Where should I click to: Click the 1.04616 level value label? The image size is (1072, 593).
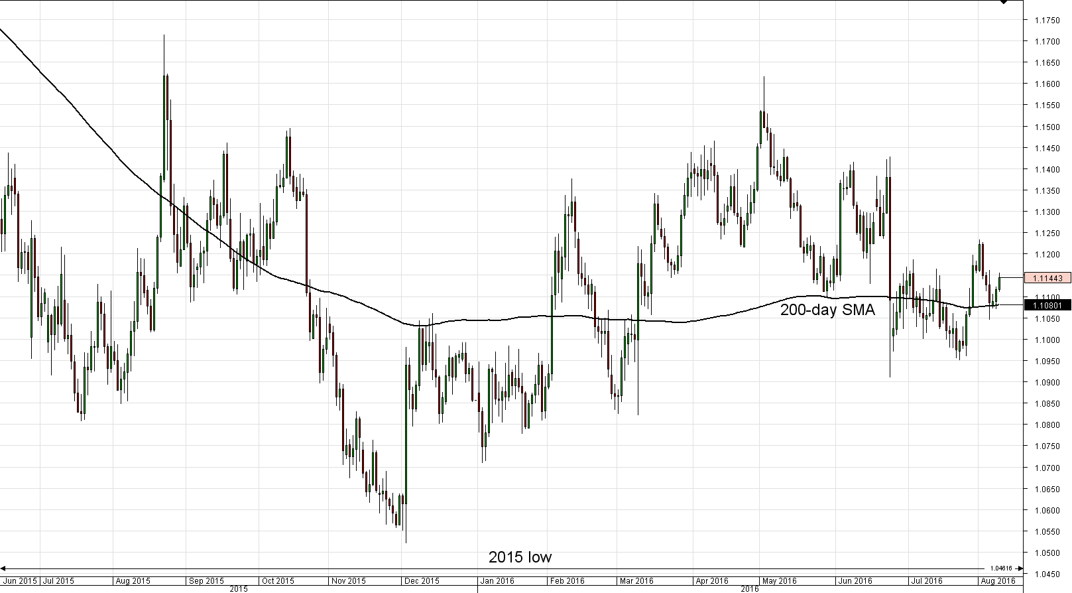(x=1001, y=568)
